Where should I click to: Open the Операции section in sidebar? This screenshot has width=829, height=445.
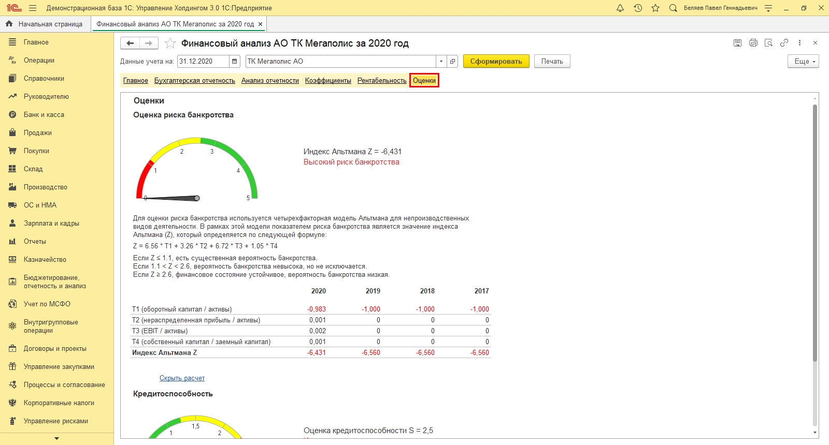[x=57, y=61]
